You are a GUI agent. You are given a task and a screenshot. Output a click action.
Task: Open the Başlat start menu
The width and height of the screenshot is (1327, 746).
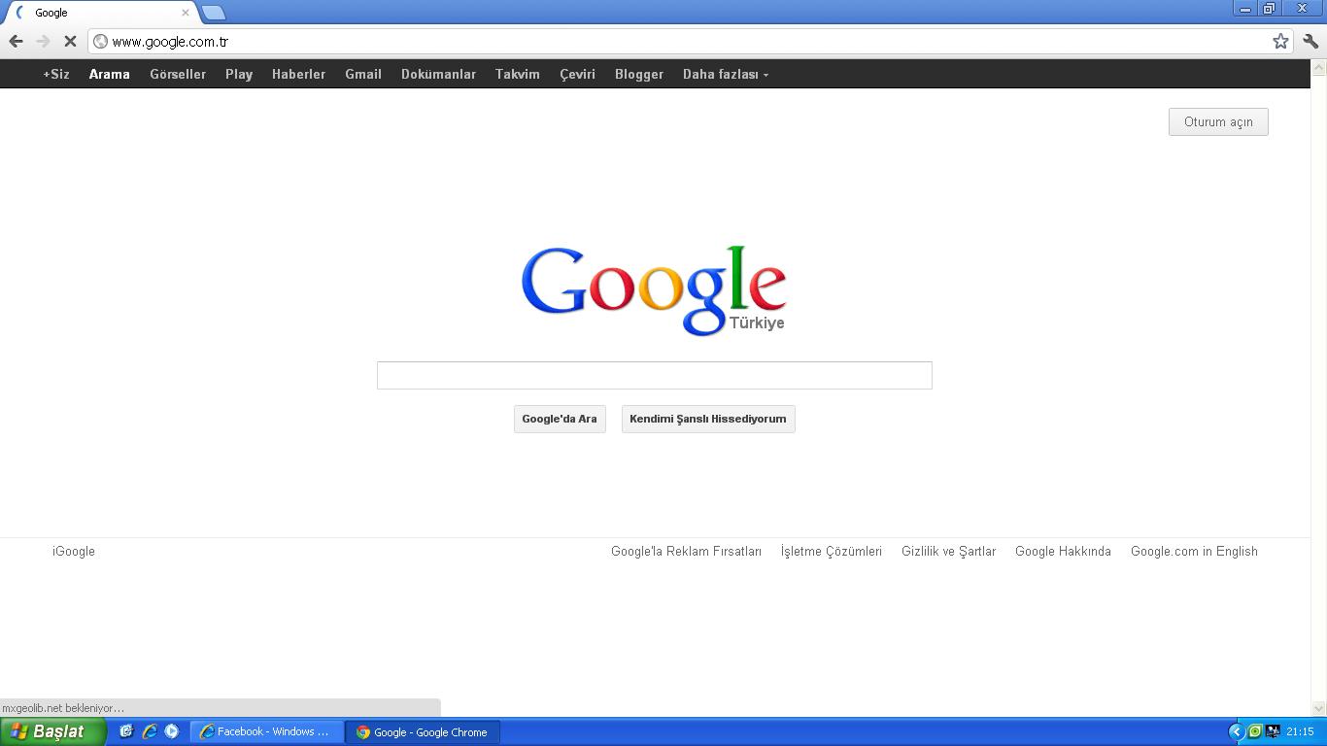pos(53,731)
